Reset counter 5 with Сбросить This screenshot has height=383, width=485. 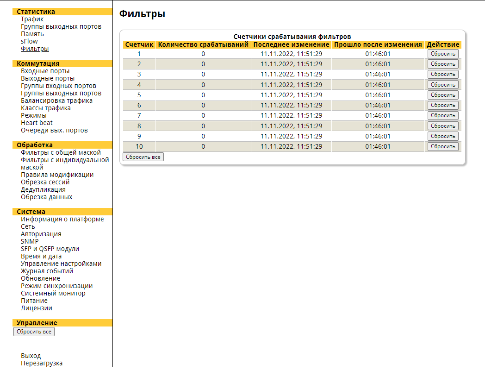[443, 95]
